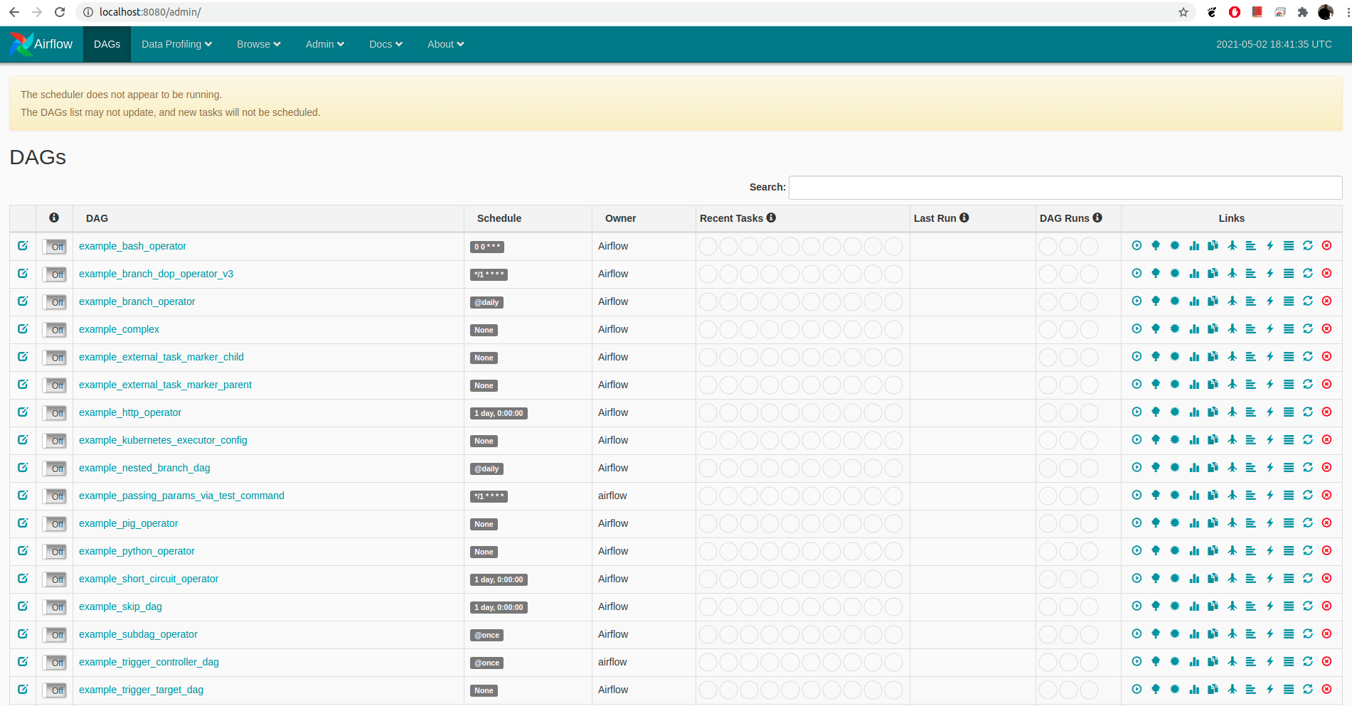Open Code View for example_pig_operator
Image resolution: width=1352 pixels, height=706 pixels.
[1270, 523]
